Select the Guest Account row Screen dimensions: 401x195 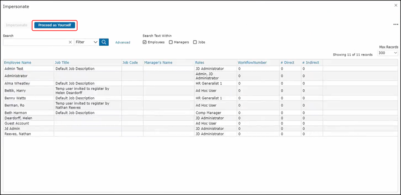point(17,123)
